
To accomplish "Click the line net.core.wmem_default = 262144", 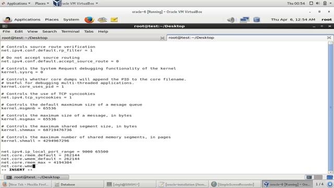I will tap(40, 159).
